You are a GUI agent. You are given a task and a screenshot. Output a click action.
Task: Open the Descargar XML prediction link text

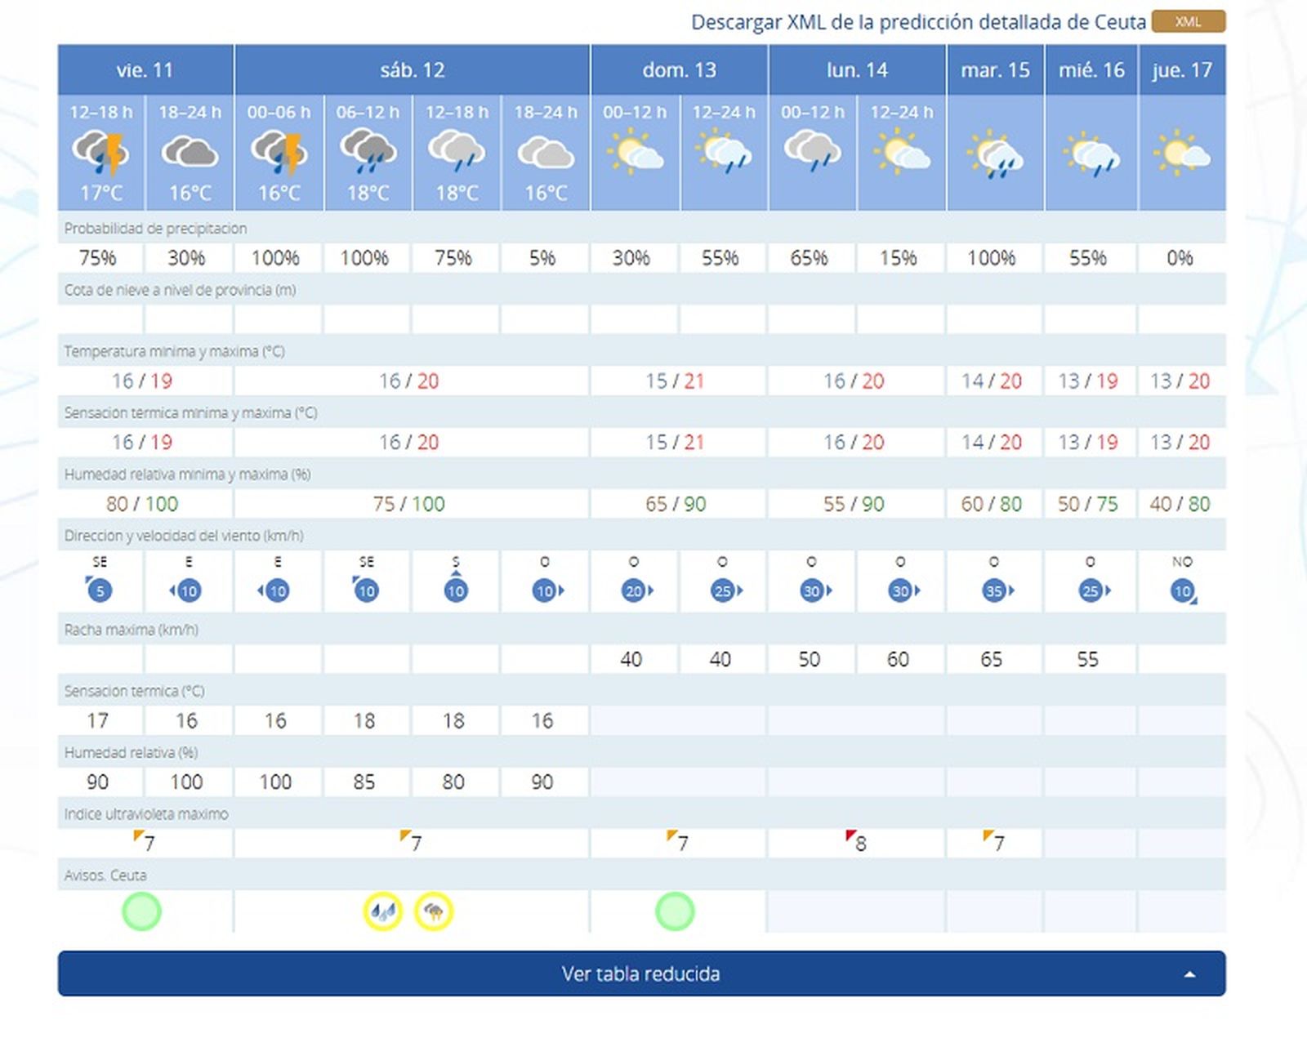918,22
